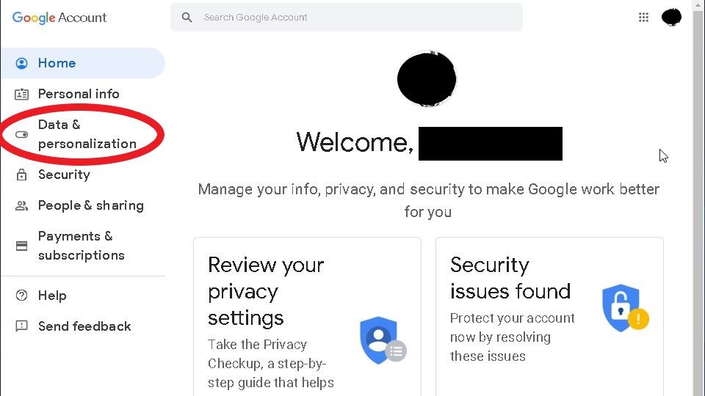Image resolution: width=705 pixels, height=396 pixels.
Task: Click the Data & personalization toggle icon
Action: [x=22, y=134]
